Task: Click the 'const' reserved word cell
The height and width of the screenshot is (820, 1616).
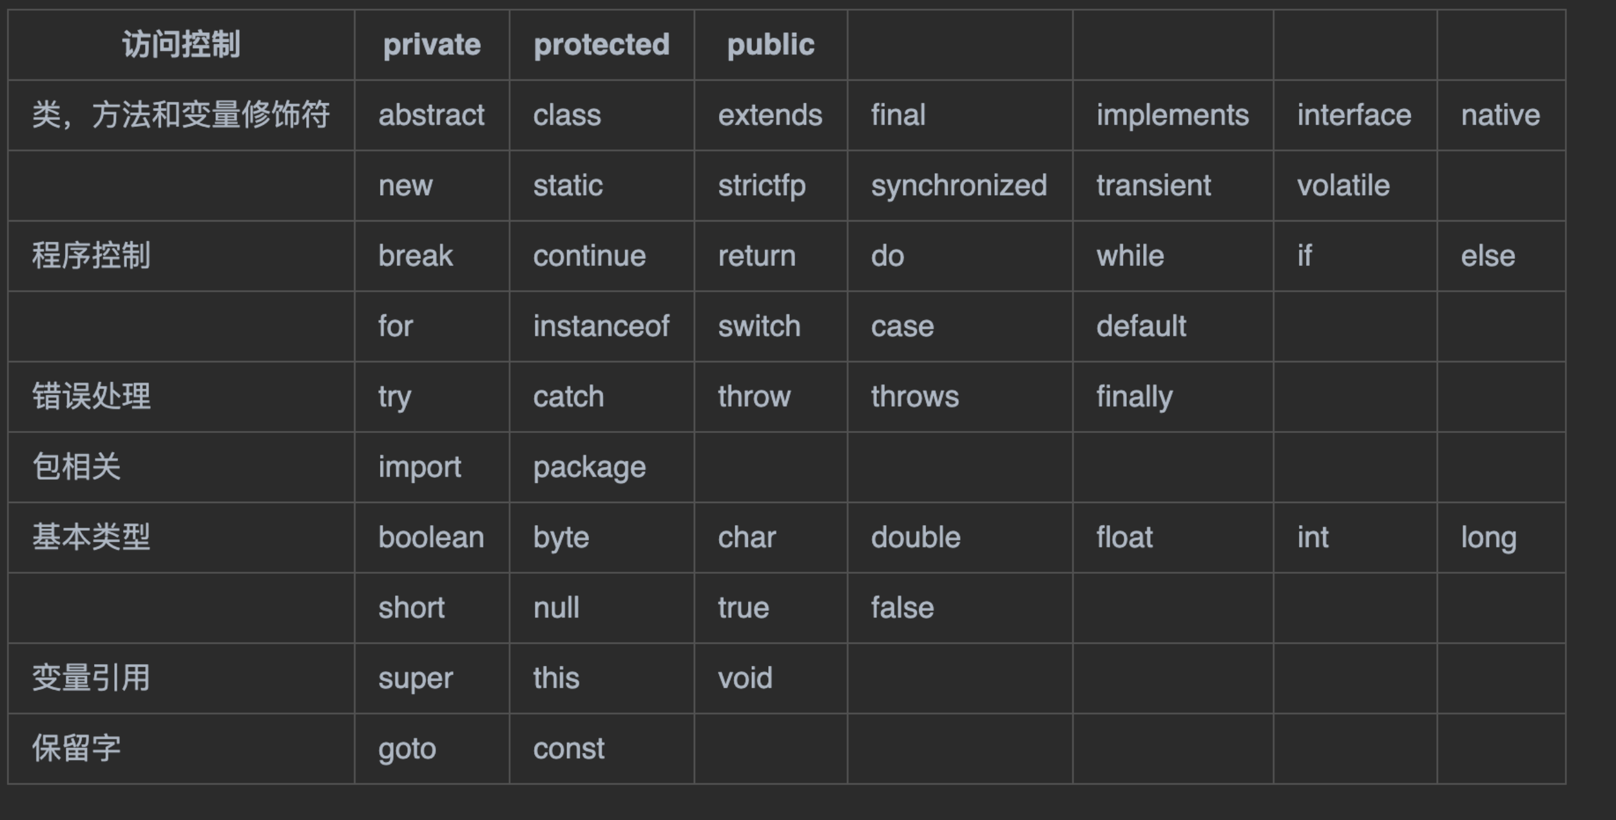Action: pyautogui.click(x=568, y=749)
